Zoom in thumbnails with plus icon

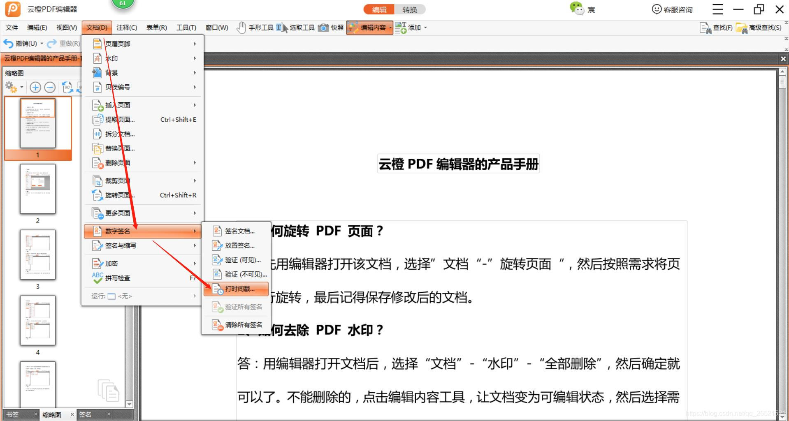(x=35, y=87)
